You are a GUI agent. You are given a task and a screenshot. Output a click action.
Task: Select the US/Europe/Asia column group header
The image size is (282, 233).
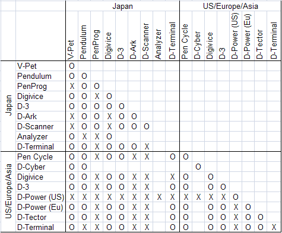point(230,6)
